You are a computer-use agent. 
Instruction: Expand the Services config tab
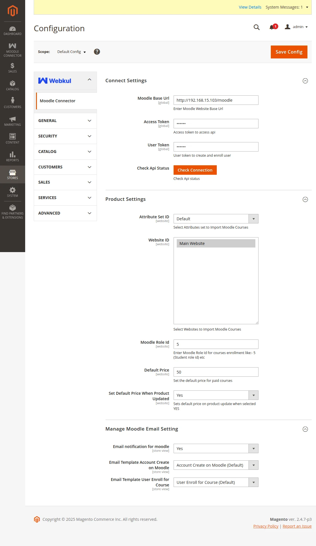click(65, 198)
